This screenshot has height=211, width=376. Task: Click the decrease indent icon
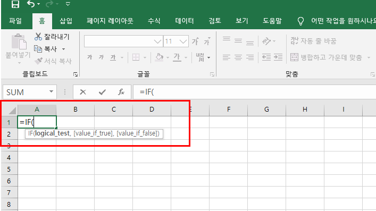tap(266, 57)
